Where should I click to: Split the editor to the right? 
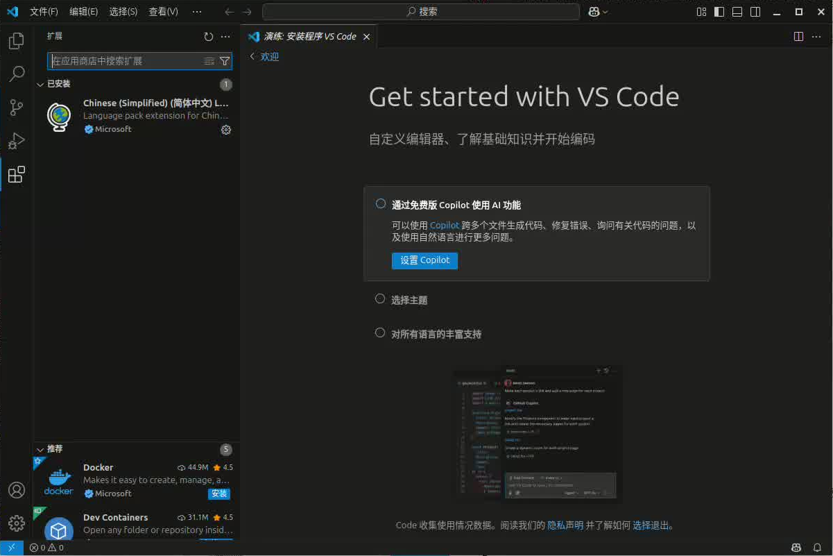click(798, 36)
